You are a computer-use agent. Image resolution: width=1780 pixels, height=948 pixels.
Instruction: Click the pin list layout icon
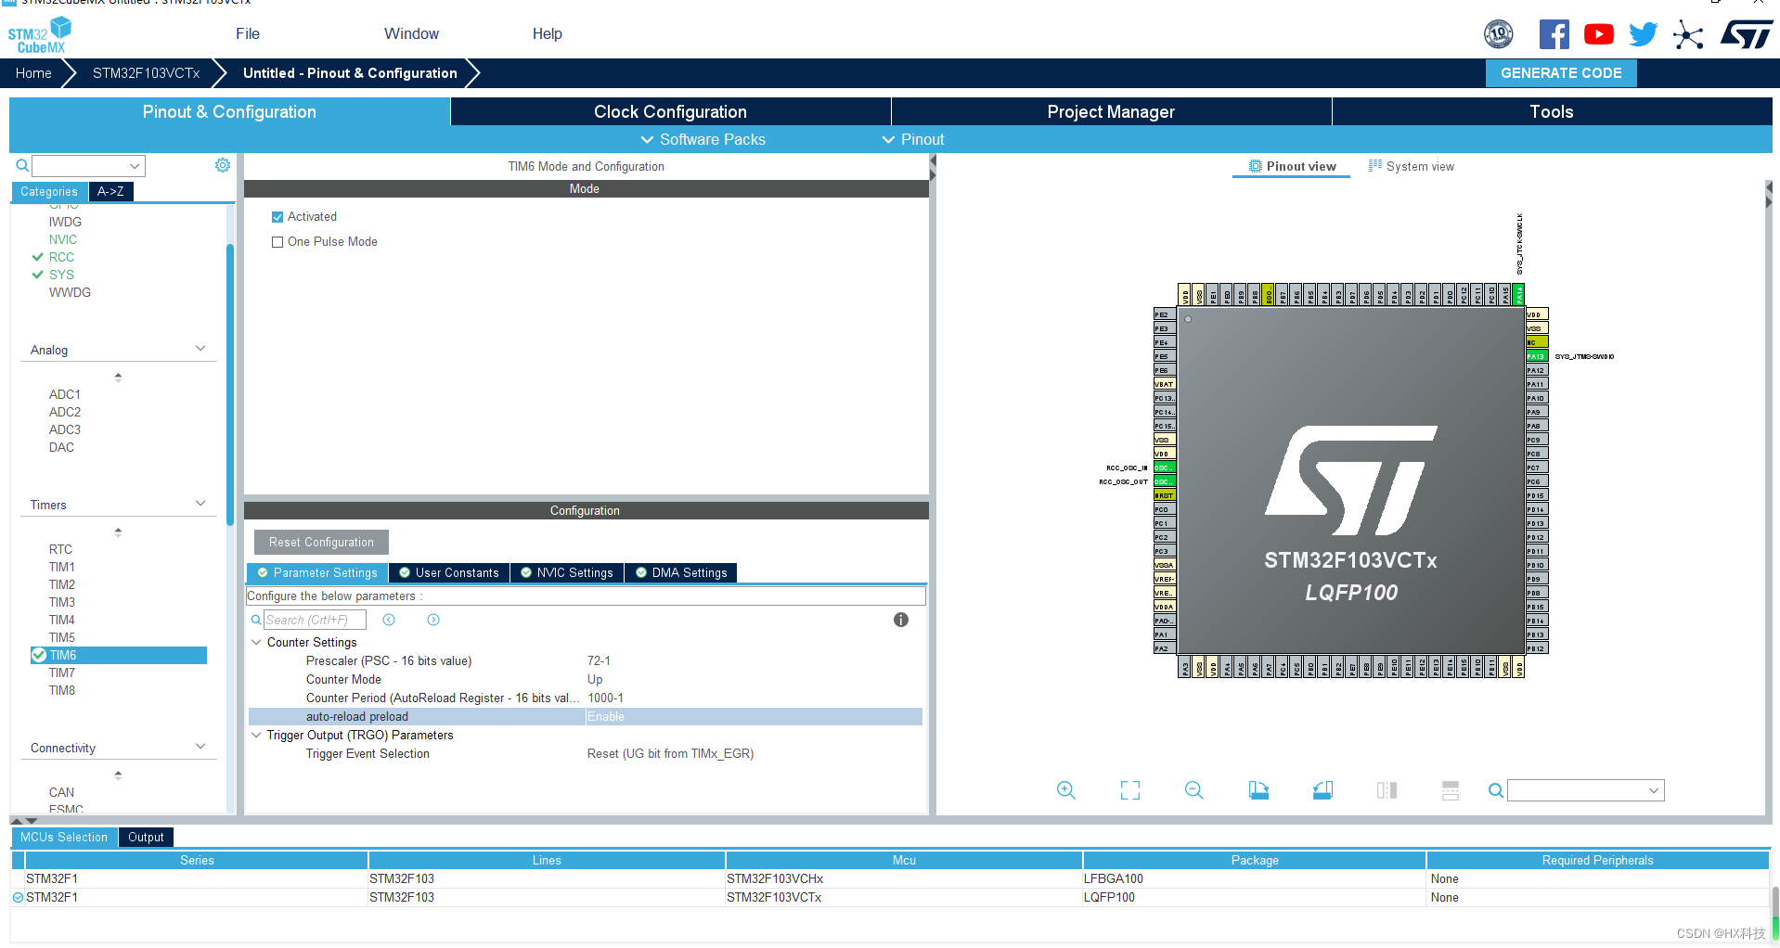click(1451, 790)
